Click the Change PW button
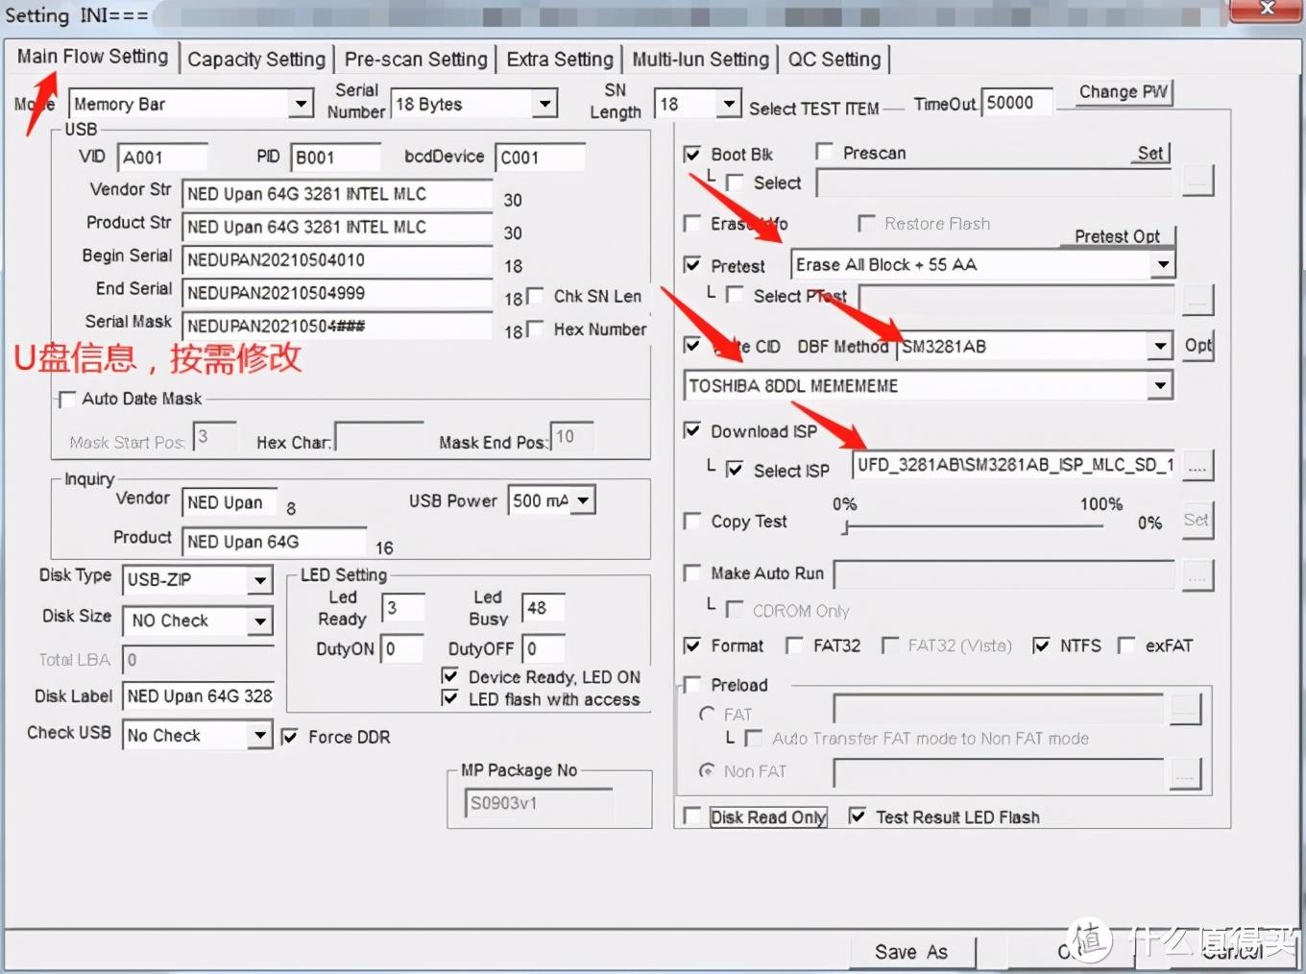 click(x=1123, y=92)
